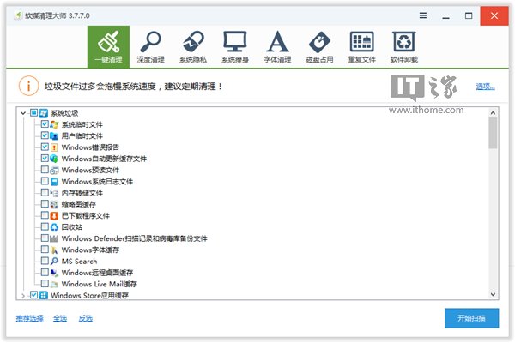515x343 pixels.
Task: Click the orange info icon
Action: [x=28, y=86]
